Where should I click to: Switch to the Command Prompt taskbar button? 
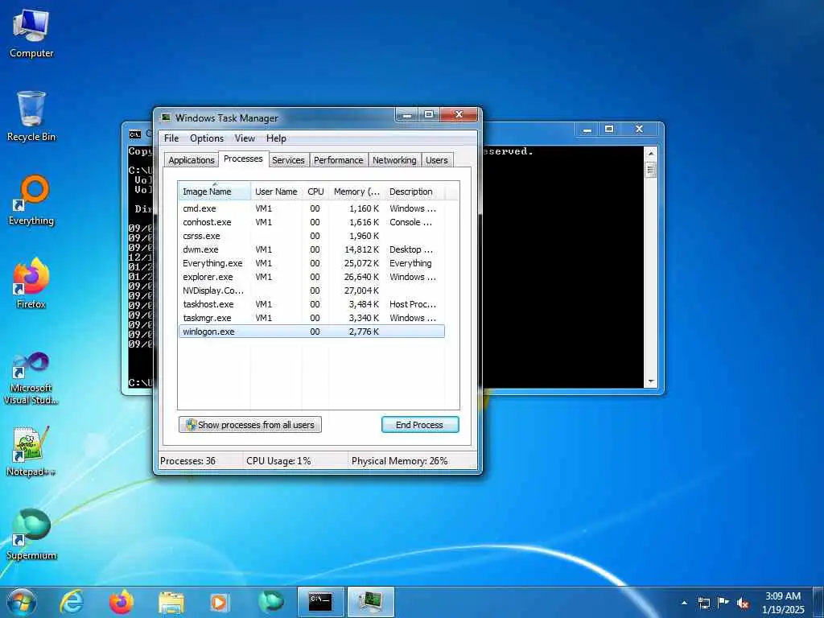pos(320,602)
